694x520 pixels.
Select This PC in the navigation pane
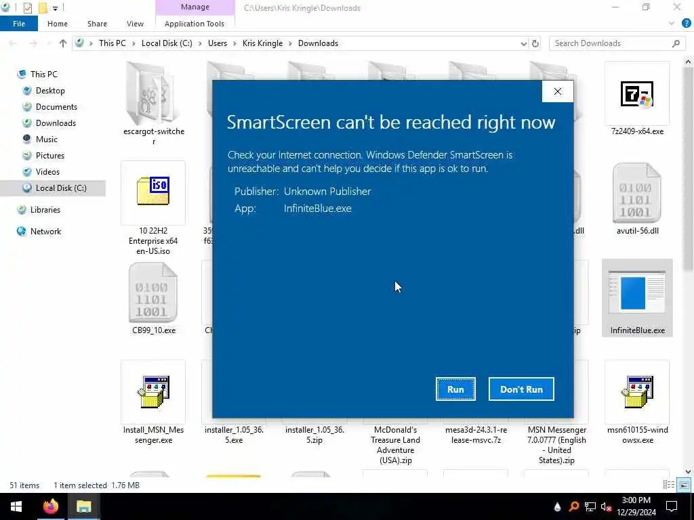[x=44, y=74]
